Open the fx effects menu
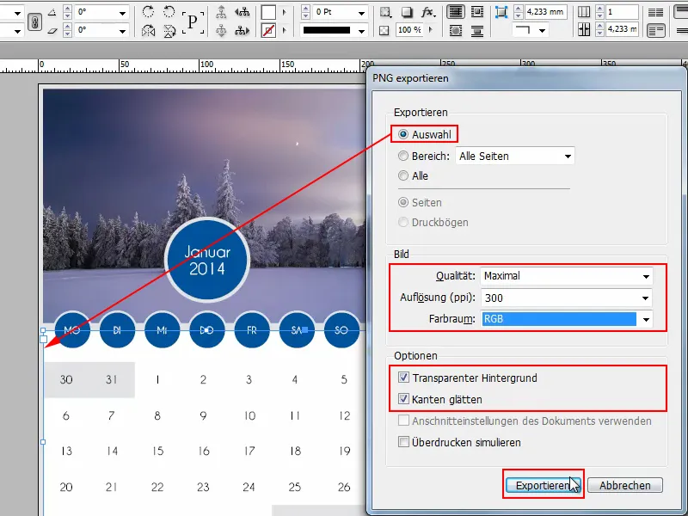 click(x=427, y=12)
